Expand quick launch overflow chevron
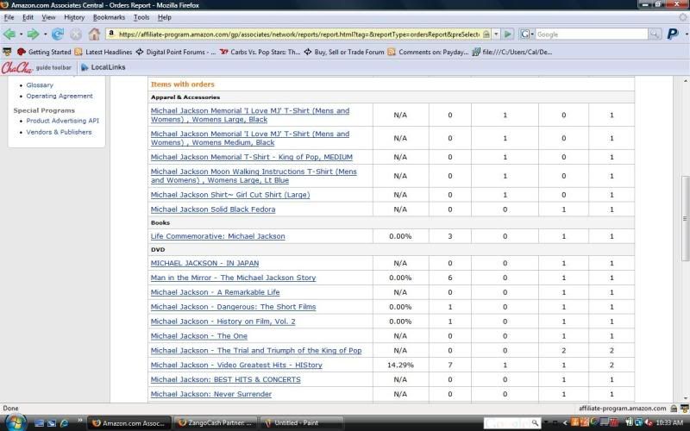The image size is (690, 431). click(80, 421)
